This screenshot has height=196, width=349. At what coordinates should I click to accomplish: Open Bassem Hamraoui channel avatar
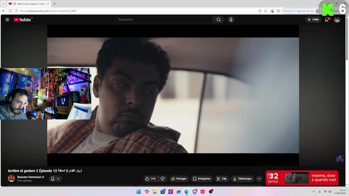11,179
